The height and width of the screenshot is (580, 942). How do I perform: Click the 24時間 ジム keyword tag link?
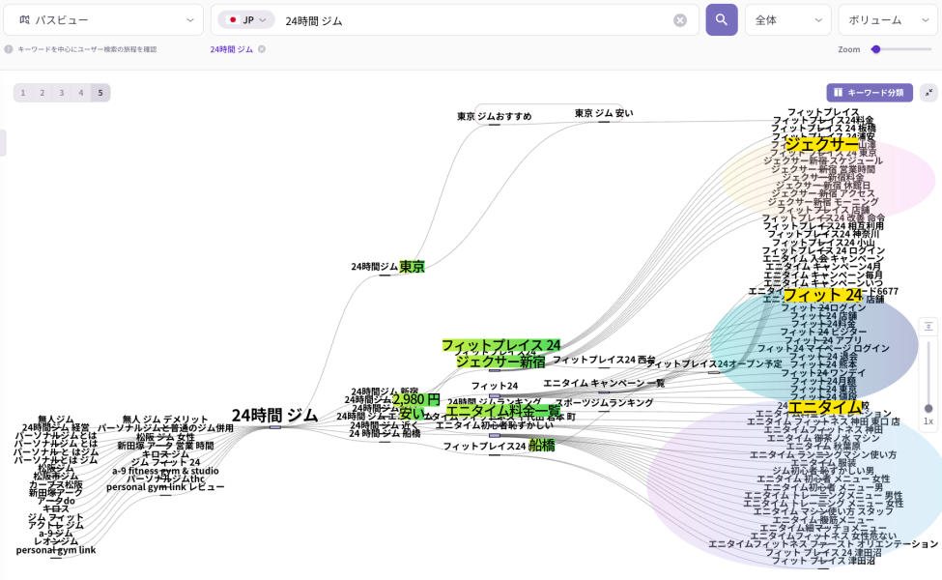coord(231,49)
